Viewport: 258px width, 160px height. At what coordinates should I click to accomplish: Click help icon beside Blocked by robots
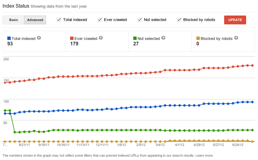pyautogui.click(x=236, y=38)
